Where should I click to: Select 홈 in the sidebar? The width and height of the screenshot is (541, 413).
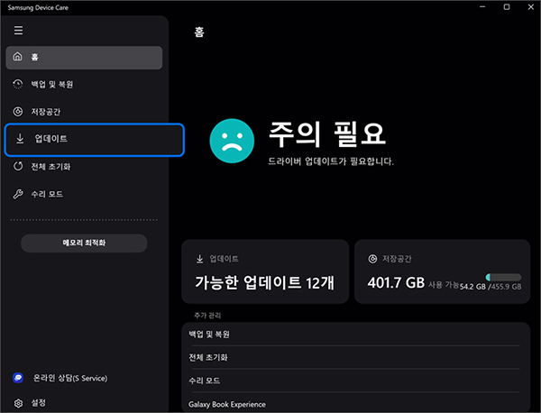(x=84, y=58)
